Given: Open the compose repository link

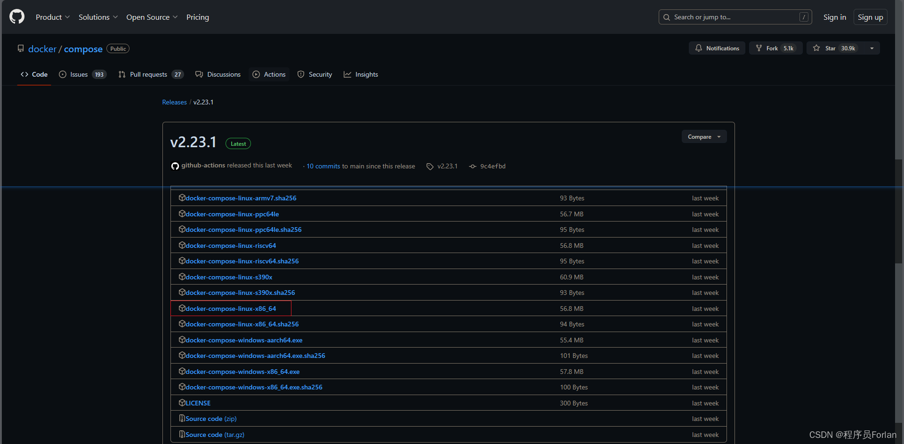Looking at the screenshot, I should 83,49.
